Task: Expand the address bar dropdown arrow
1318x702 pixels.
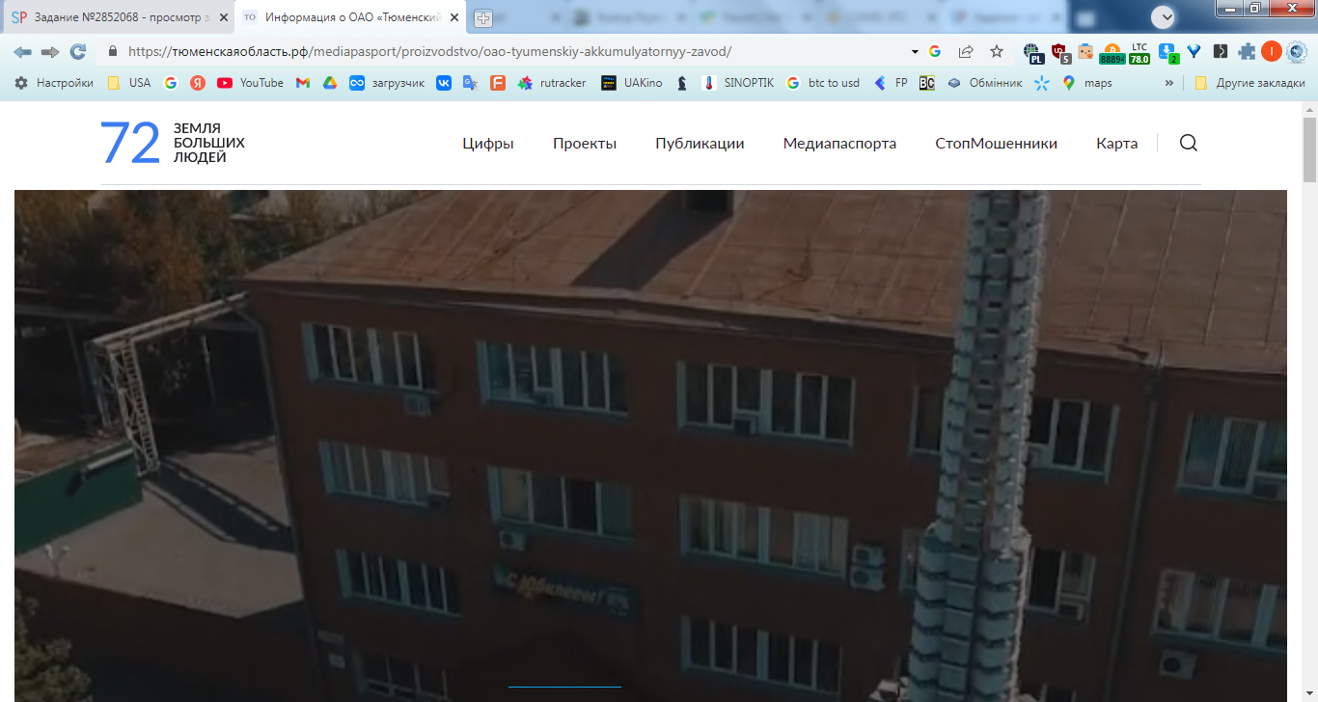Action: (x=915, y=51)
